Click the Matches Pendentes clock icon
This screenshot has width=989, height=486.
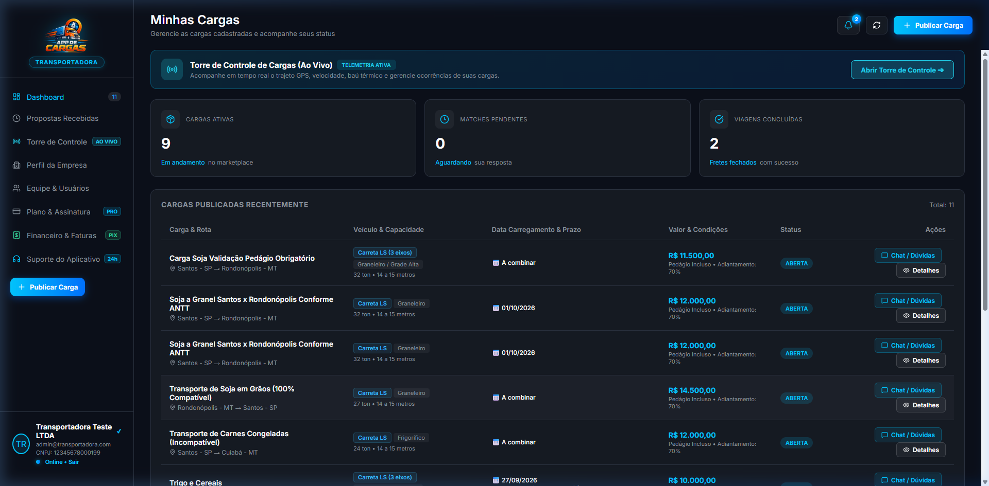coord(445,119)
